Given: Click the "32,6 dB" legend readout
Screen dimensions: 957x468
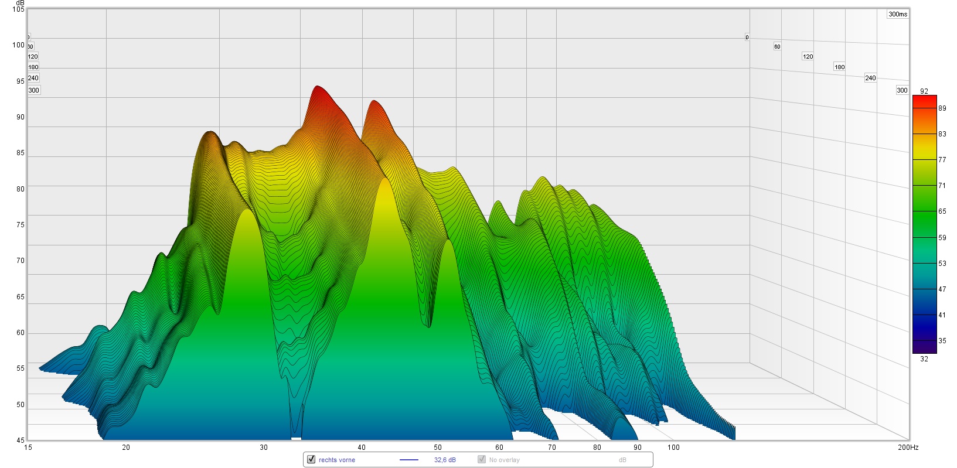Looking at the screenshot, I should click(445, 460).
